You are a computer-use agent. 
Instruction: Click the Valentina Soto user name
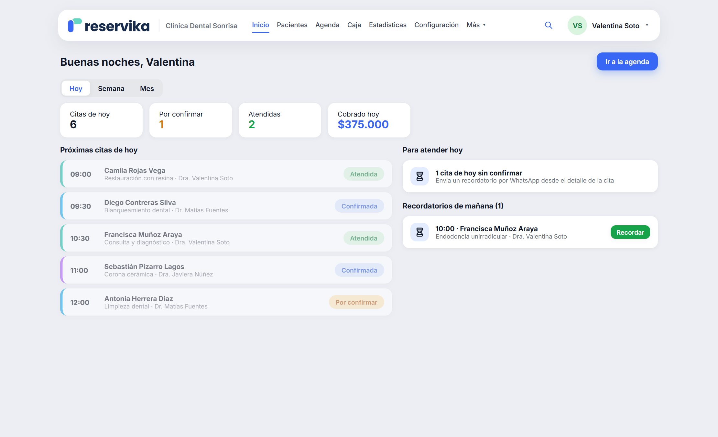615,26
